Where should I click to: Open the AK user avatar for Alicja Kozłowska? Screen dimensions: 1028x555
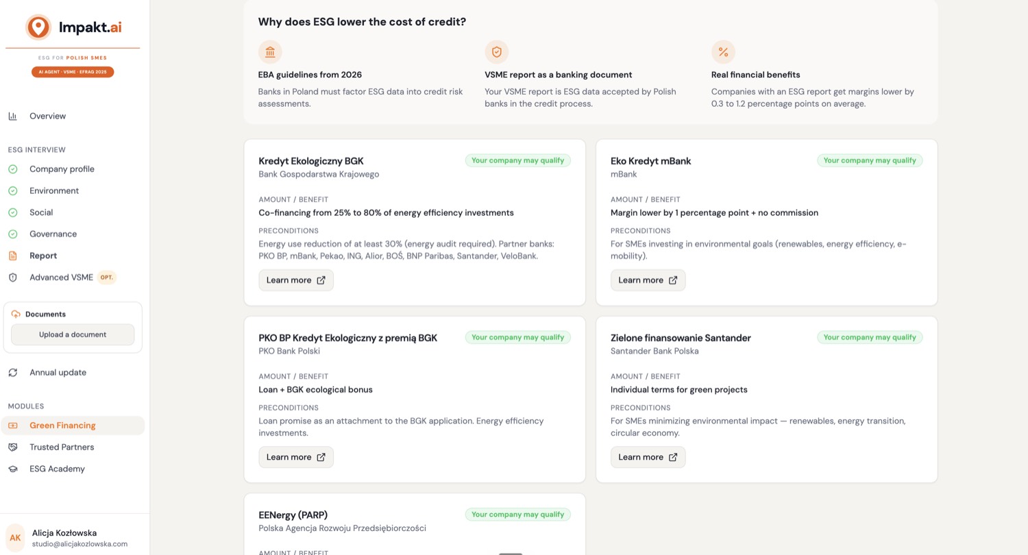click(15, 538)
